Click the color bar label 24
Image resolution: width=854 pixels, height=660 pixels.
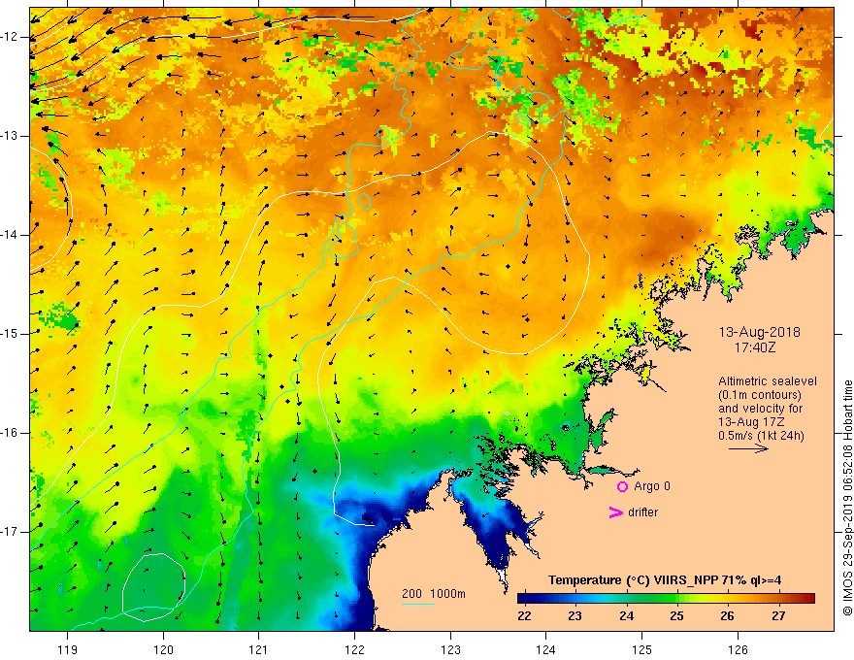[626, 616]
